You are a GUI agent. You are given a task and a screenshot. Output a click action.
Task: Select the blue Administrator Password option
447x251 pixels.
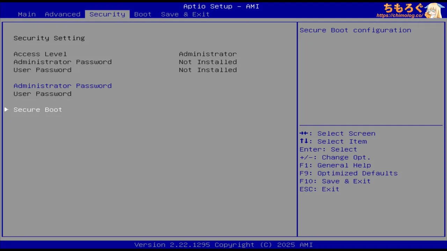(63, 86)
